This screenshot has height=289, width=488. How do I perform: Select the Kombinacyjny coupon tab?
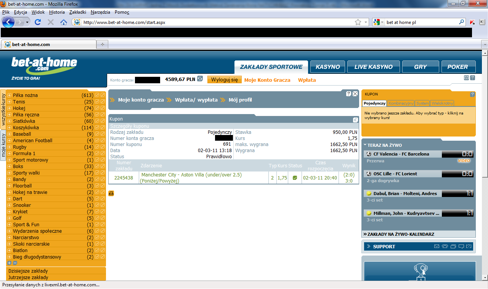(401, 103)
